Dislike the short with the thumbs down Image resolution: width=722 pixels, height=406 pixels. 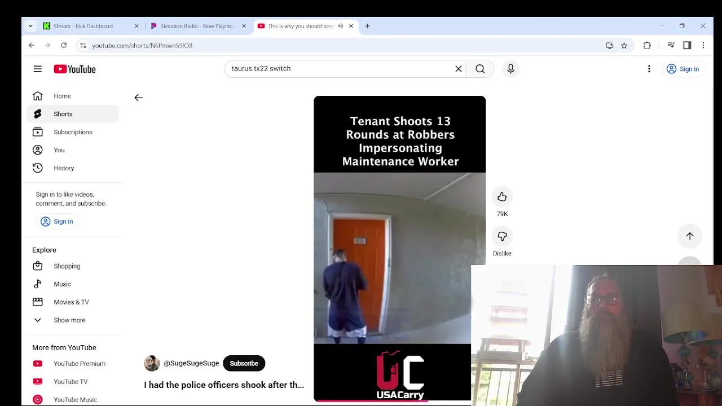pyautogui.click(x=502, y=236)
